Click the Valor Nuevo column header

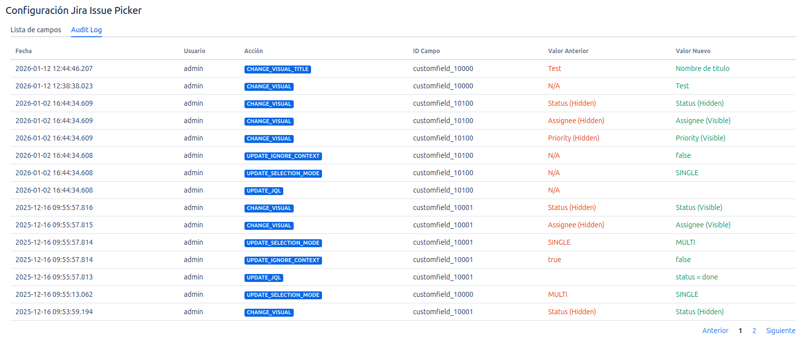point(693,51)
